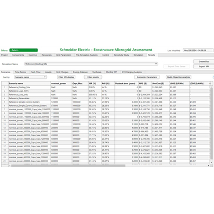214x214 pixels.
Task: Open Economic Parameters
Action: (147, 77)
